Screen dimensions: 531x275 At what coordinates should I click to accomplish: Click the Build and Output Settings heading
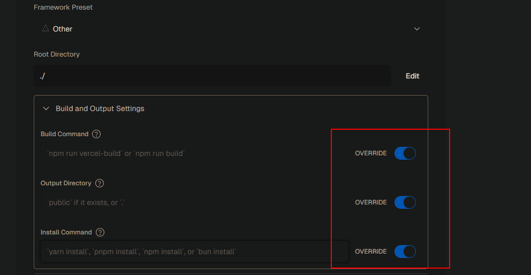click(100, 108)
